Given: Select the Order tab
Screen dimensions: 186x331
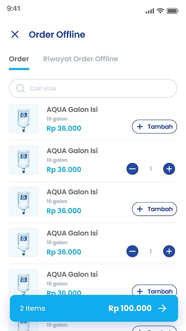Looking at the screenshot, I should [x=19, y=59].
